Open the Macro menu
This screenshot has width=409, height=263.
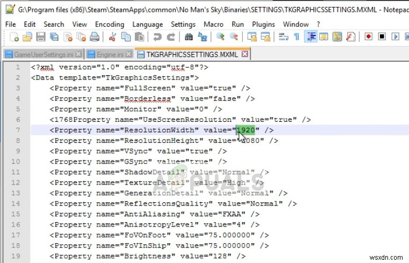[x=213, y=25]
